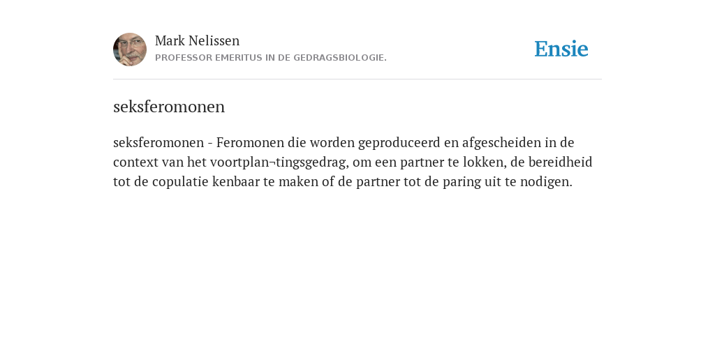Click the word seksferomonen starting the definition

click(x=159, y=142)
